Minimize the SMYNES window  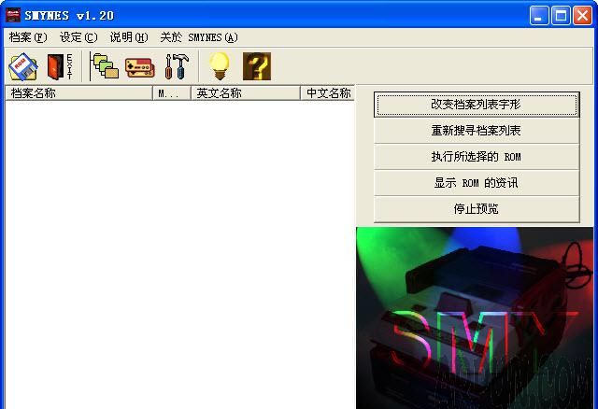[x=539, y=16]
